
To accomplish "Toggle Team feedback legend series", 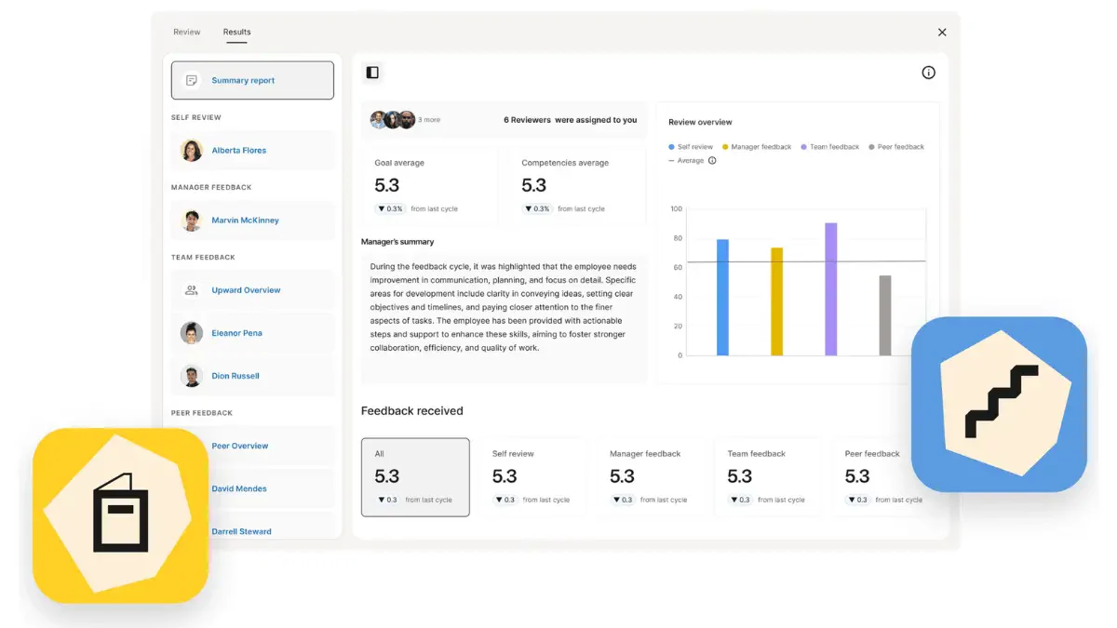I will (830, 147).
